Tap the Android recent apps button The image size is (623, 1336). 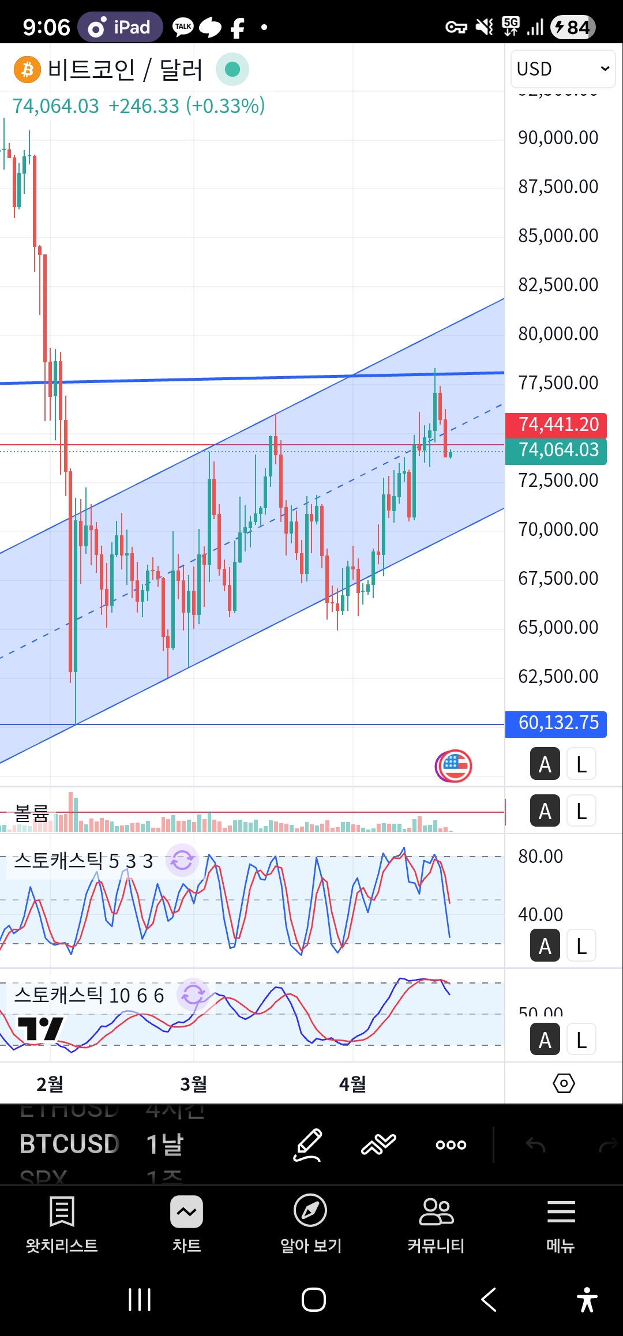[x=140, y=1300]
